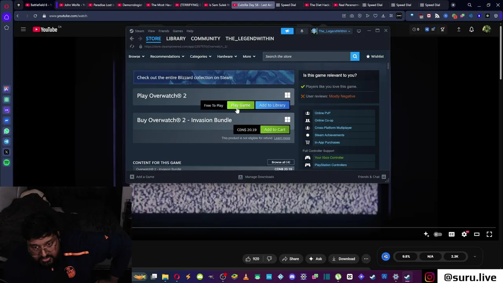
Task: Open Messenger in browser sidebar
Action: click(6, 120)
